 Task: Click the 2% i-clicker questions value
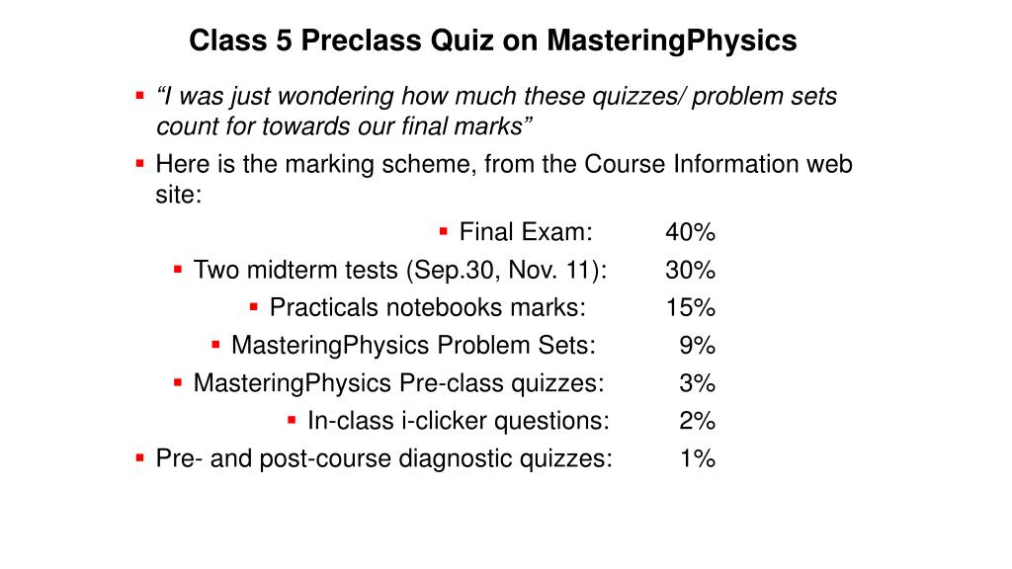[697, 421]
